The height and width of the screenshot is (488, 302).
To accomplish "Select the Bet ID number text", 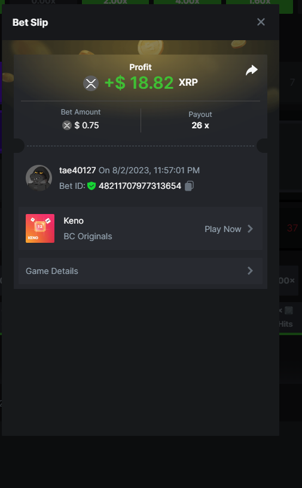I will [140, 186].
